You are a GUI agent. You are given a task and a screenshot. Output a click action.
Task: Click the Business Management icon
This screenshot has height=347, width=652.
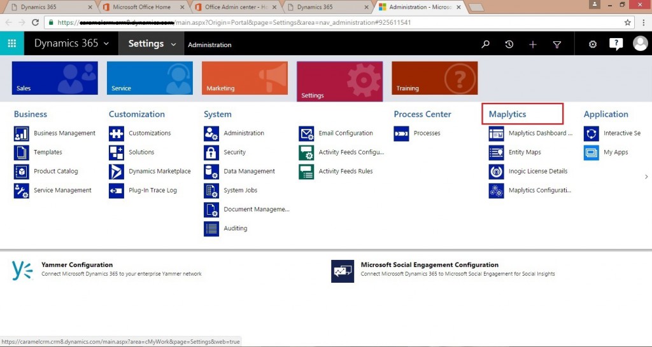click(21, 133)
